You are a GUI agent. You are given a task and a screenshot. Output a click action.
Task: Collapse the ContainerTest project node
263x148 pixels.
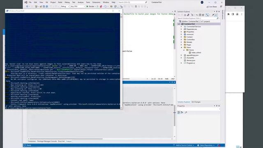point(179,24)
